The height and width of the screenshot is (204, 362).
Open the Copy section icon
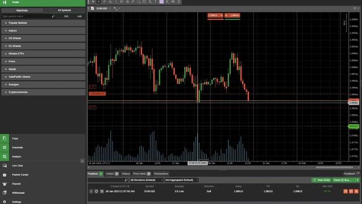tap(5, 138)
